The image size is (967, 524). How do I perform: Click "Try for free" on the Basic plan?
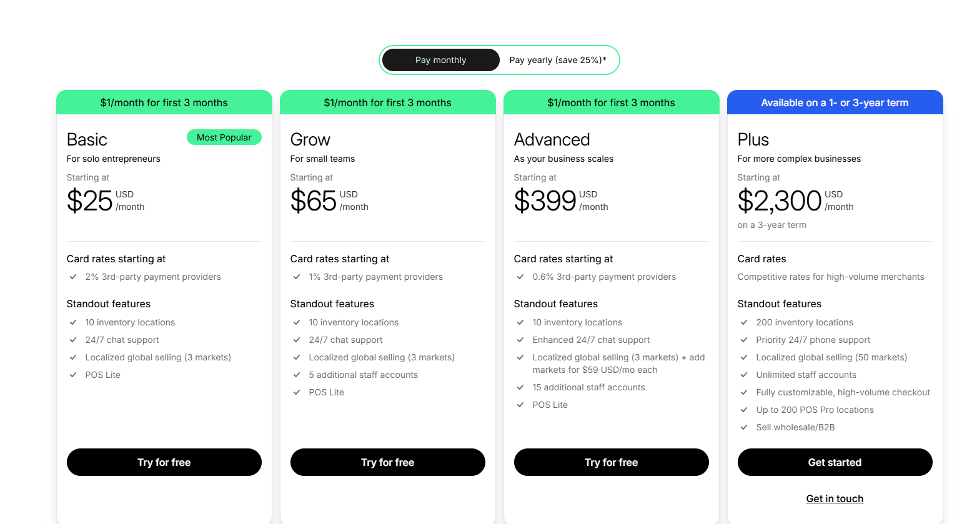[x=164, y=462]
